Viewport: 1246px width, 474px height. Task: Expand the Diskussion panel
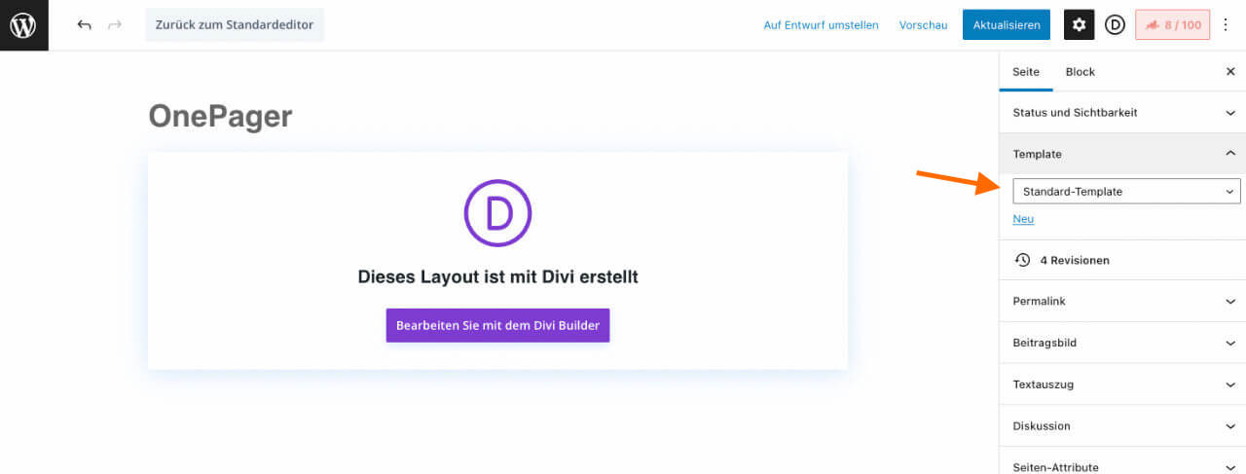[x=1122, y=426]
